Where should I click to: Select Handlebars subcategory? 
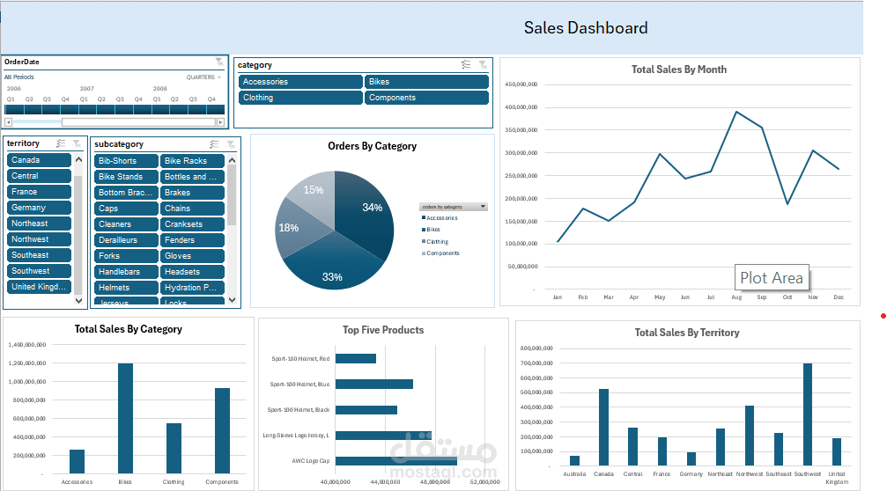point(126,272)
